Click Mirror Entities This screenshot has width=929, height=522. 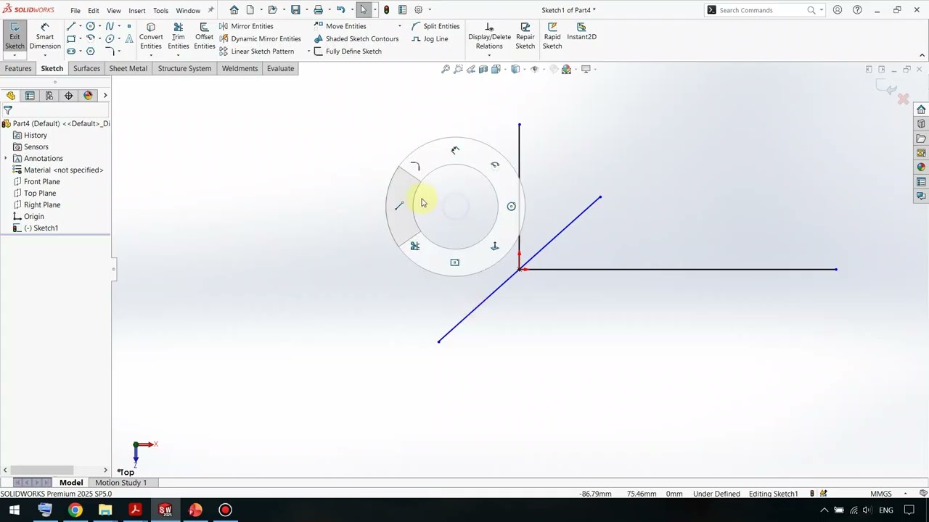click(246, 26)
